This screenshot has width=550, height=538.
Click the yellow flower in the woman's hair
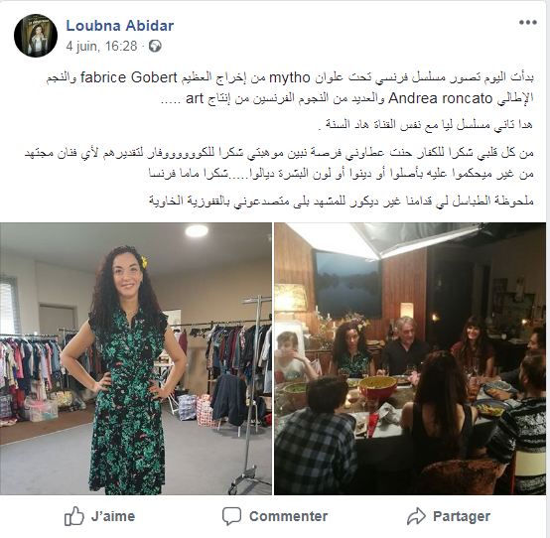[144, 261]
